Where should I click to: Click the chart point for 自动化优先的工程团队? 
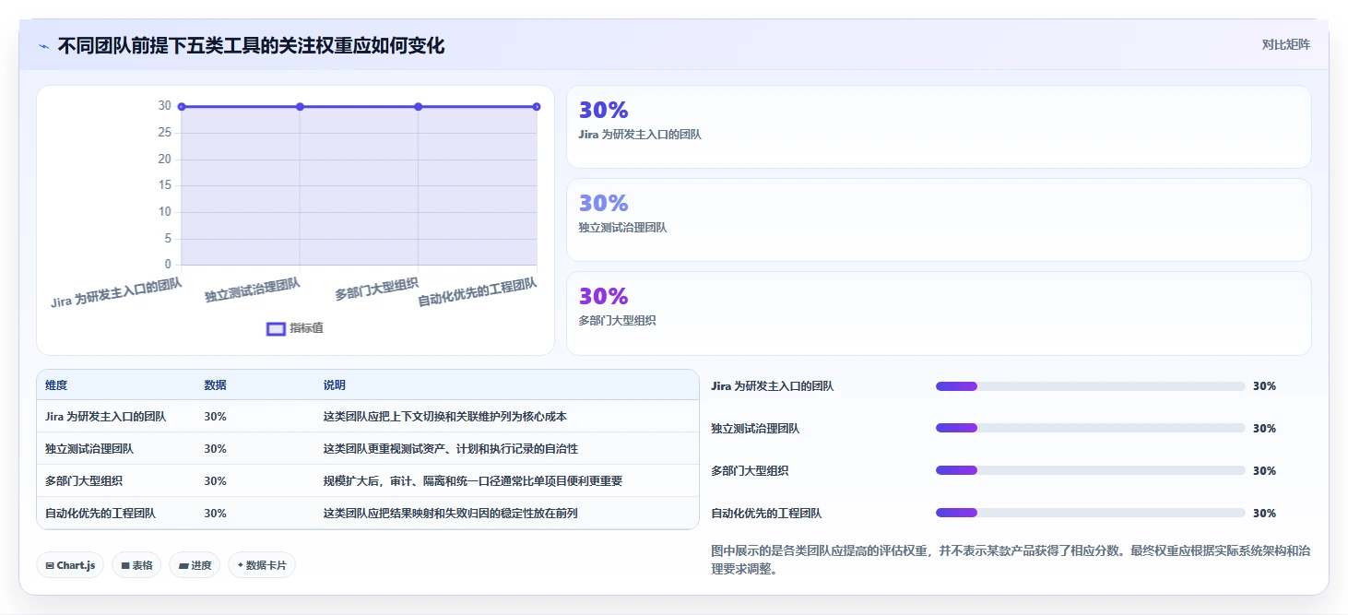tap(537, 107)
